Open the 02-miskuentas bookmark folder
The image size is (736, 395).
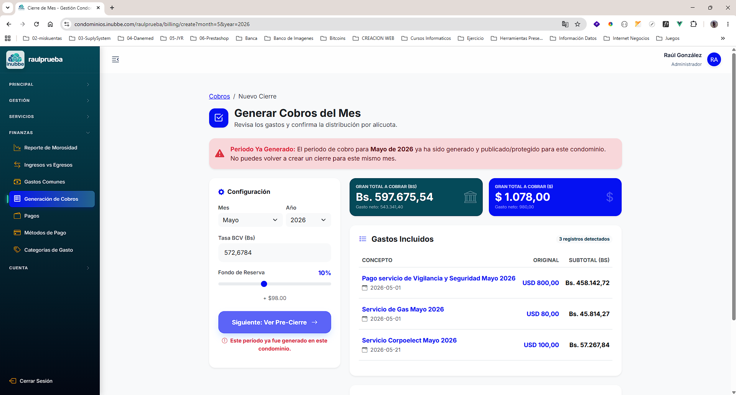43,38
